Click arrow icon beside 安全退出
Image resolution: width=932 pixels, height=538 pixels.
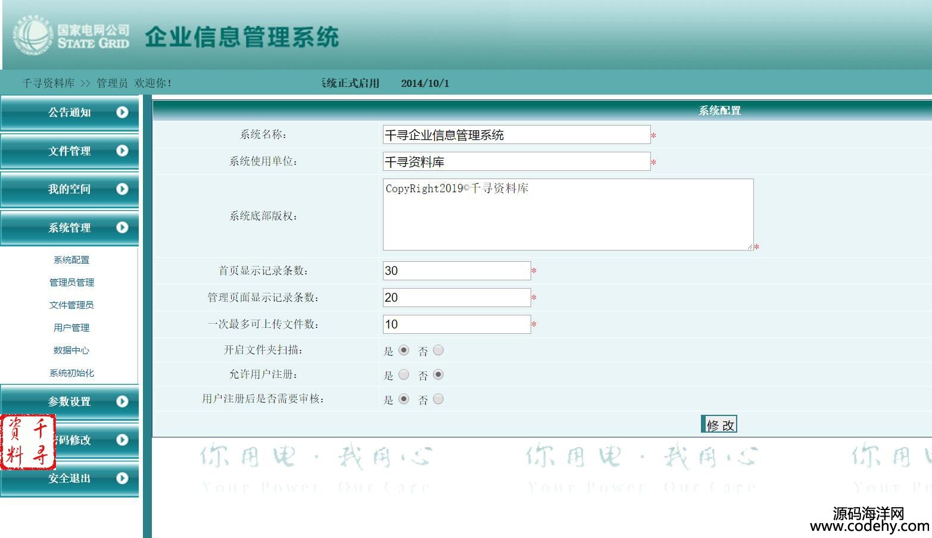tap(122, 478)
